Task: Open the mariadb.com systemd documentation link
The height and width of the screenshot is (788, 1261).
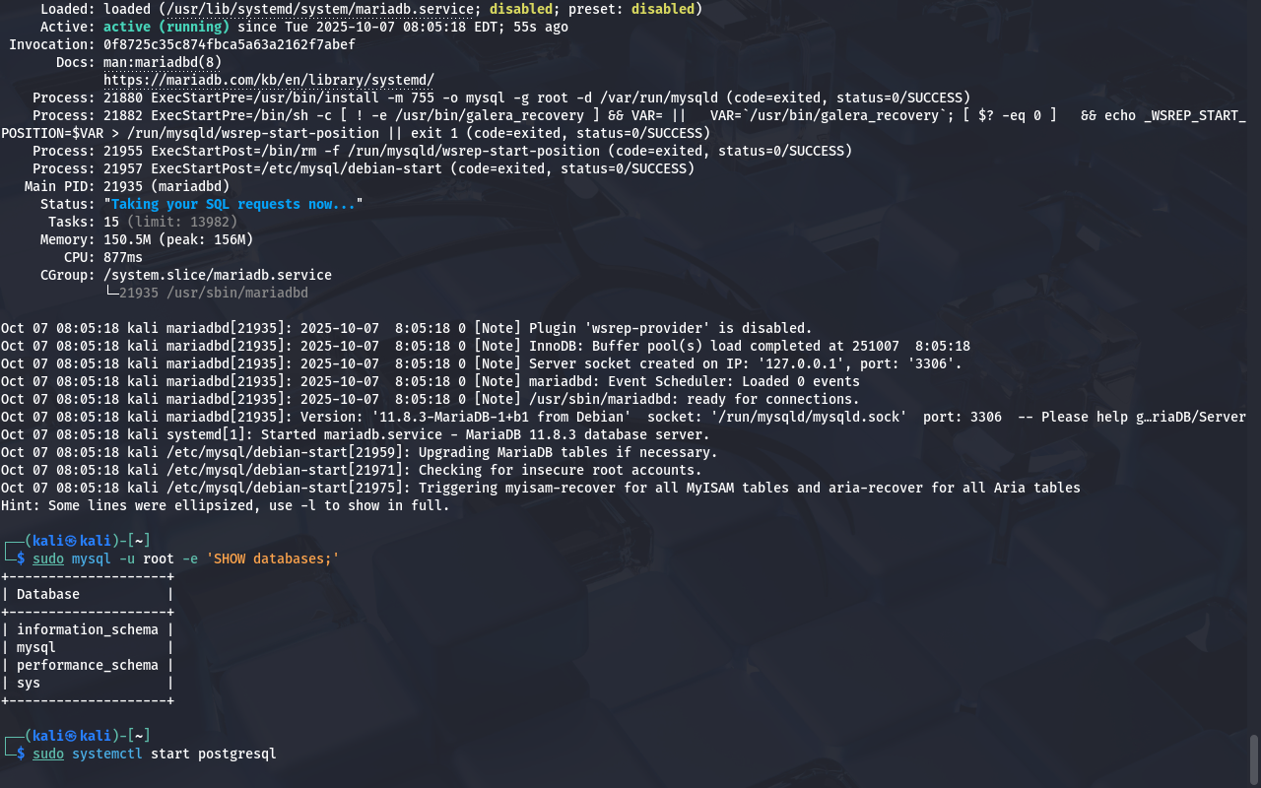Action: (268, 80)
